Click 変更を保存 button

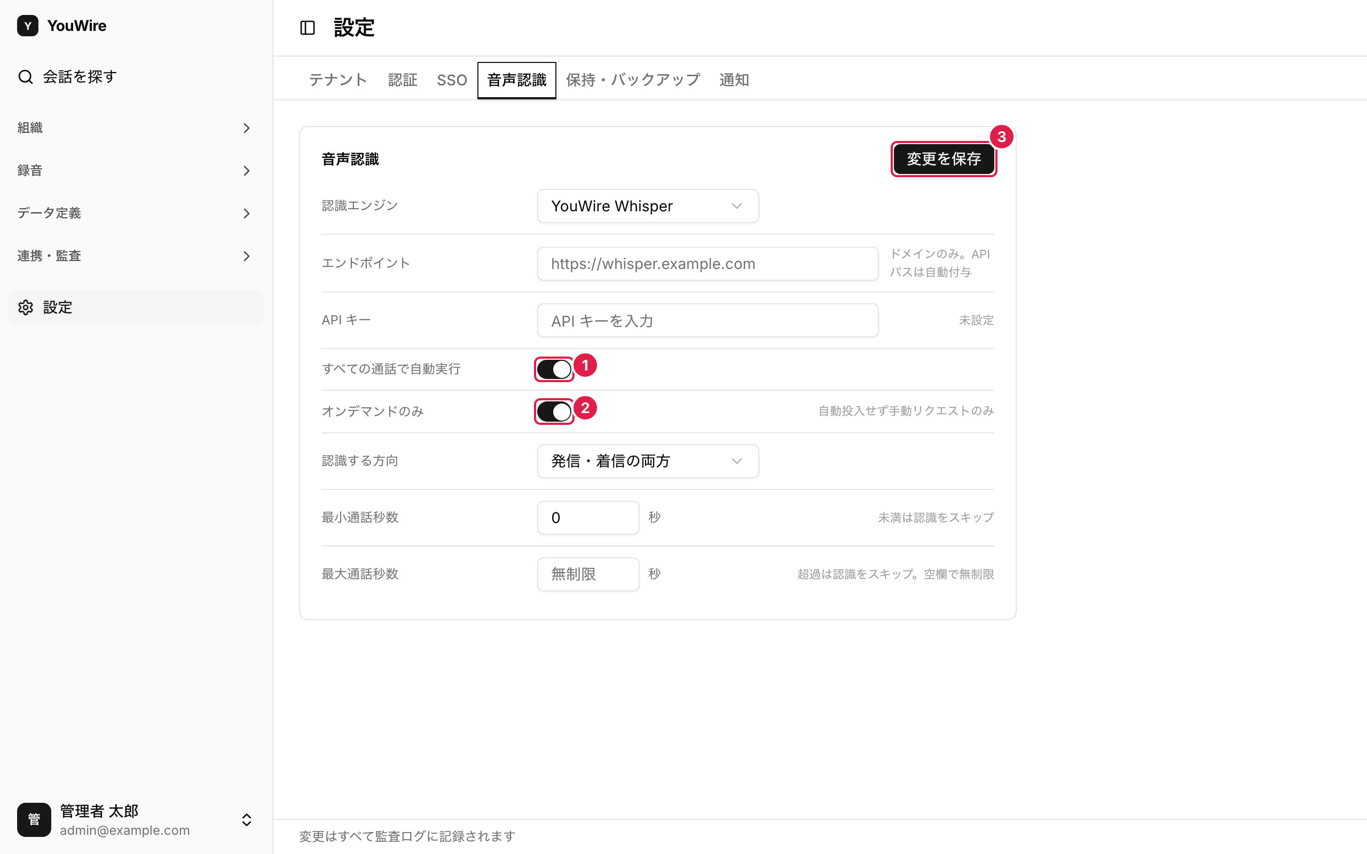944,159
